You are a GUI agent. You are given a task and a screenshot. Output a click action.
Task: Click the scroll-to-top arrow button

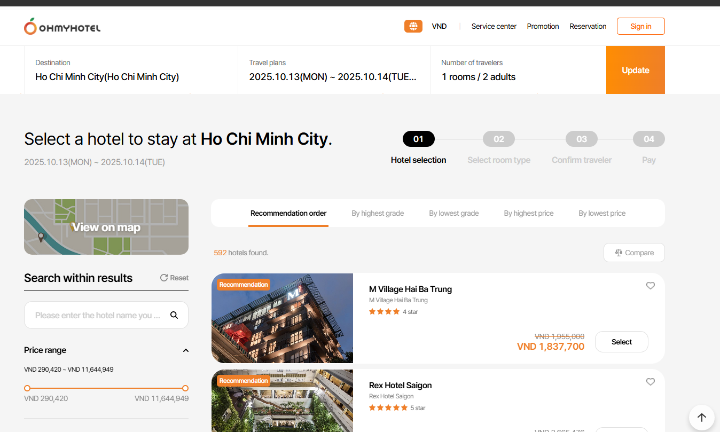point(702,418)
